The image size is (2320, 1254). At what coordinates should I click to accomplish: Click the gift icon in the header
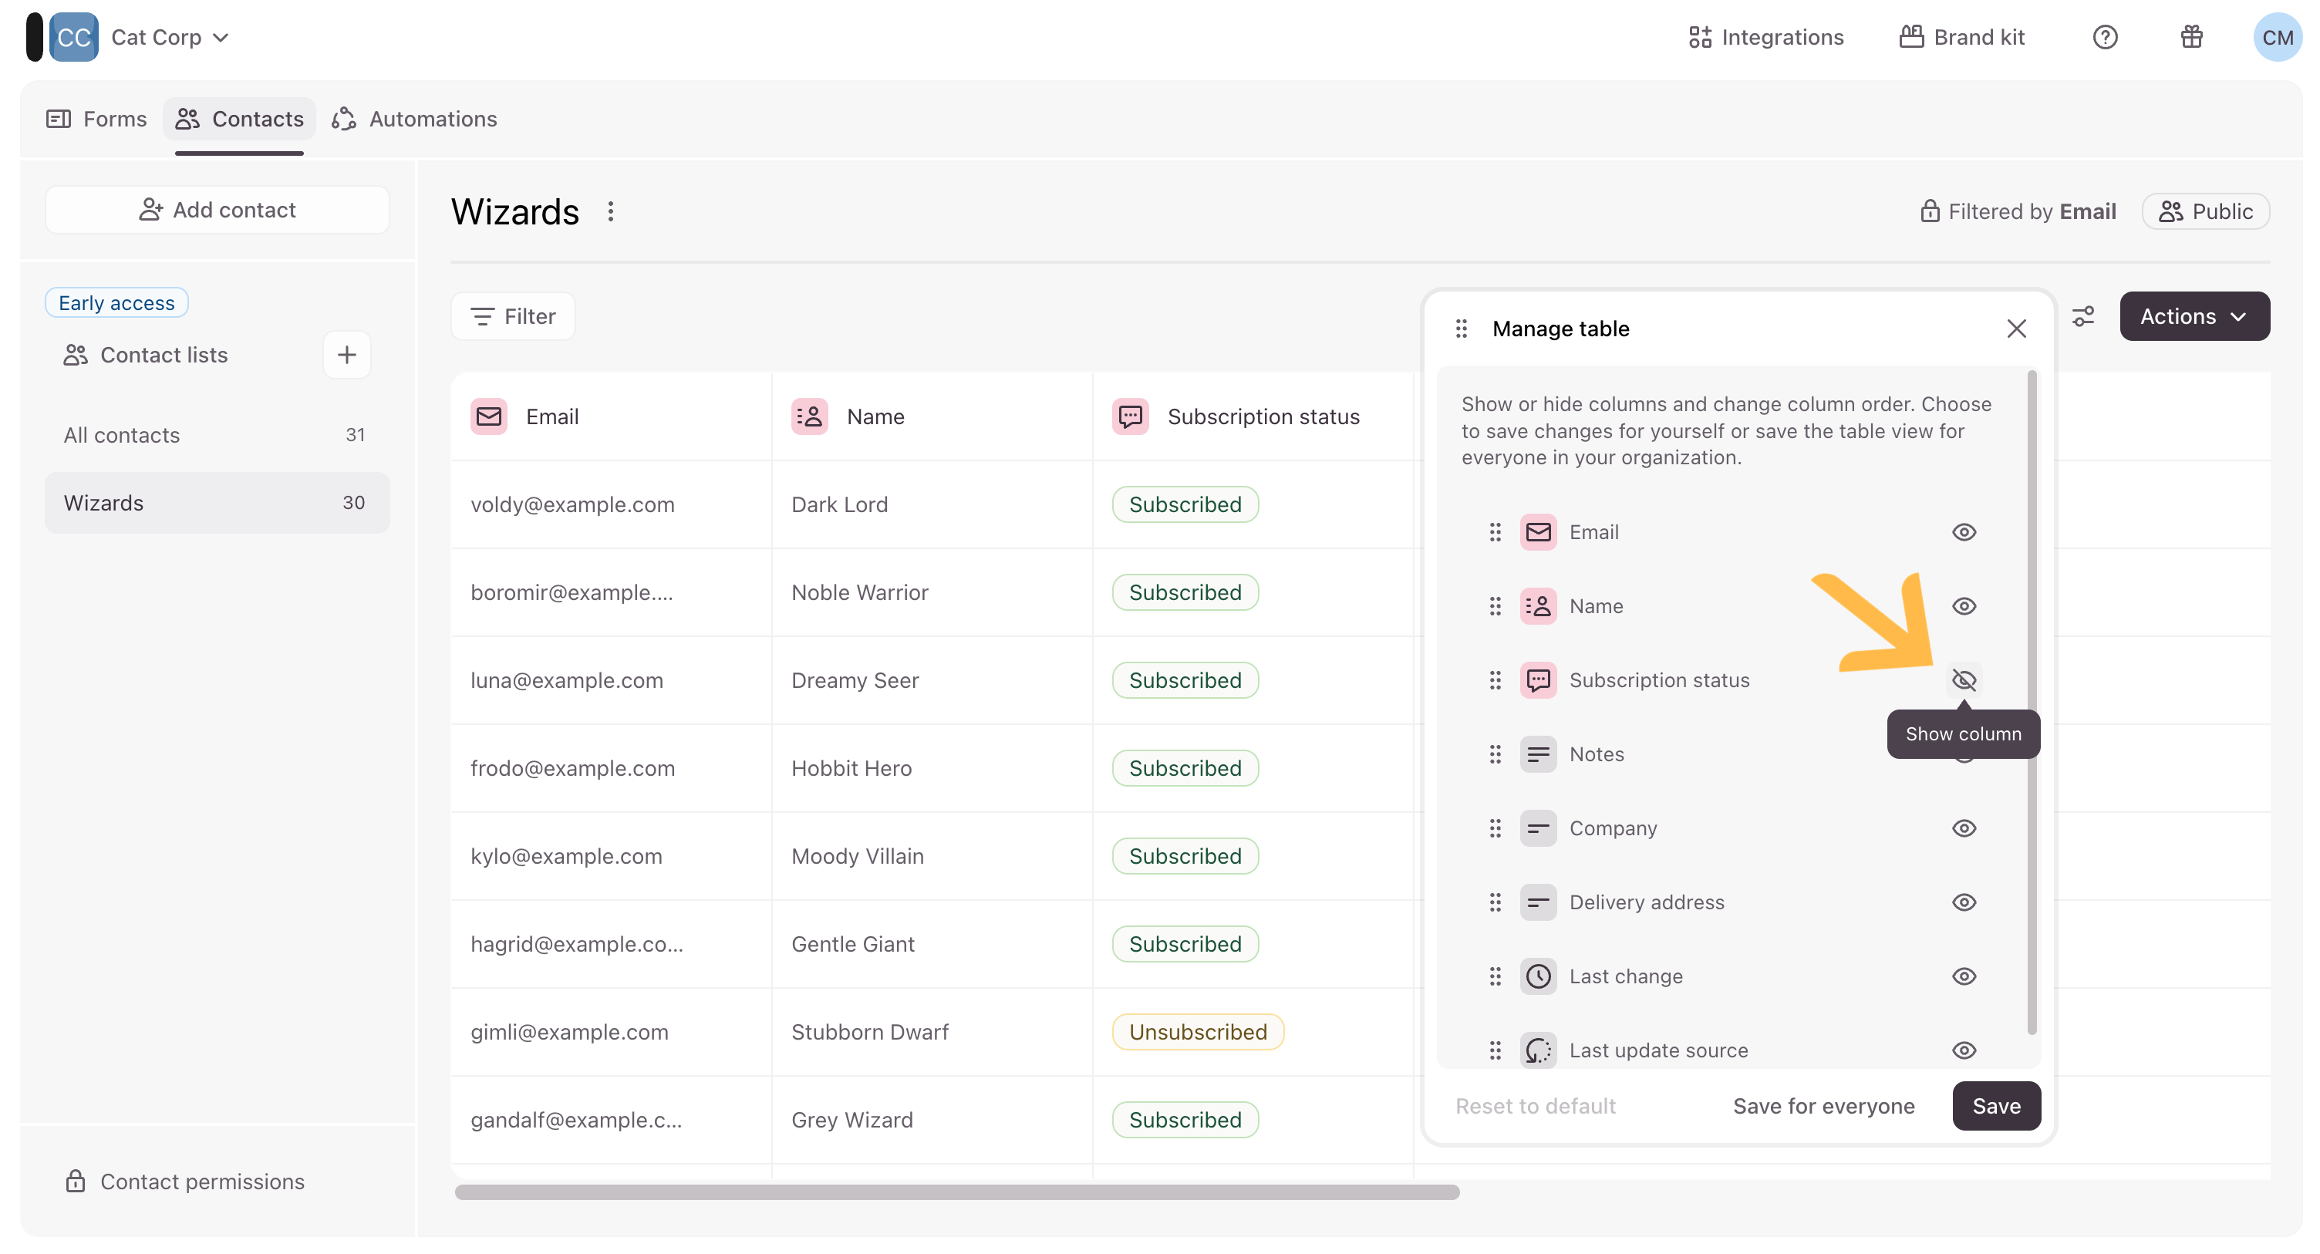tap(2190, 37)
